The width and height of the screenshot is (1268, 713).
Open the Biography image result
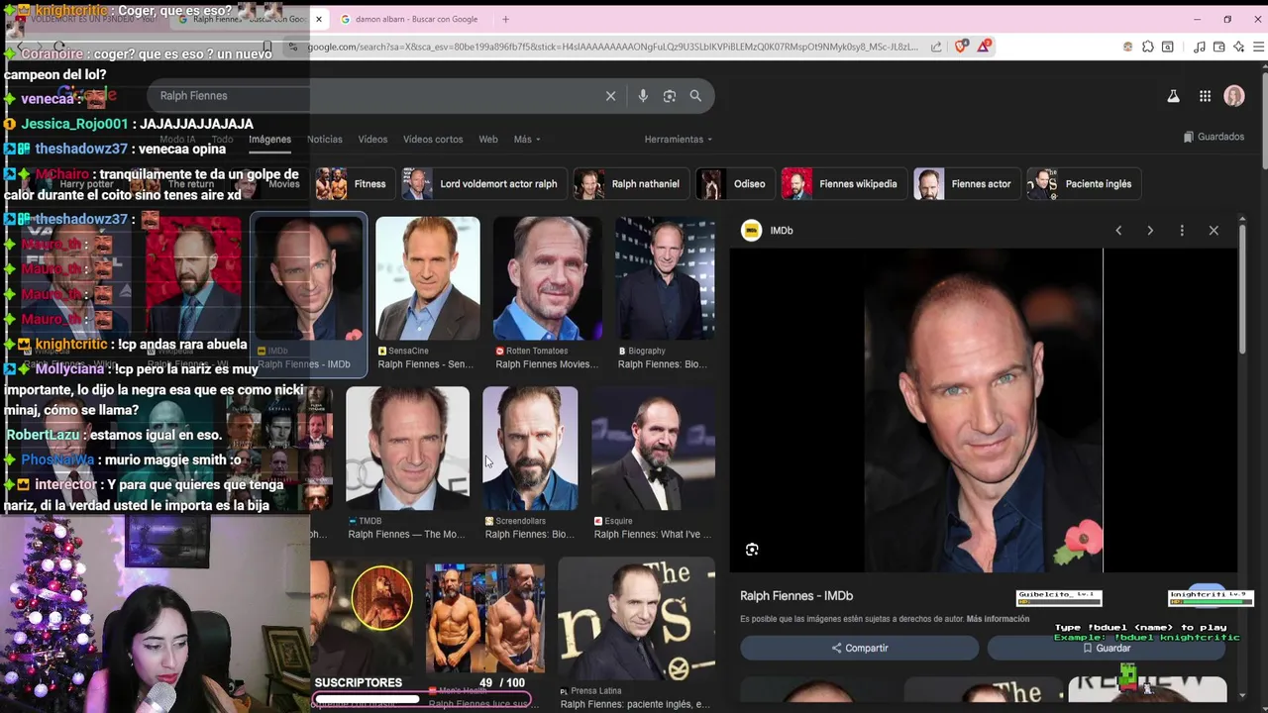click(x=665, y=293)
